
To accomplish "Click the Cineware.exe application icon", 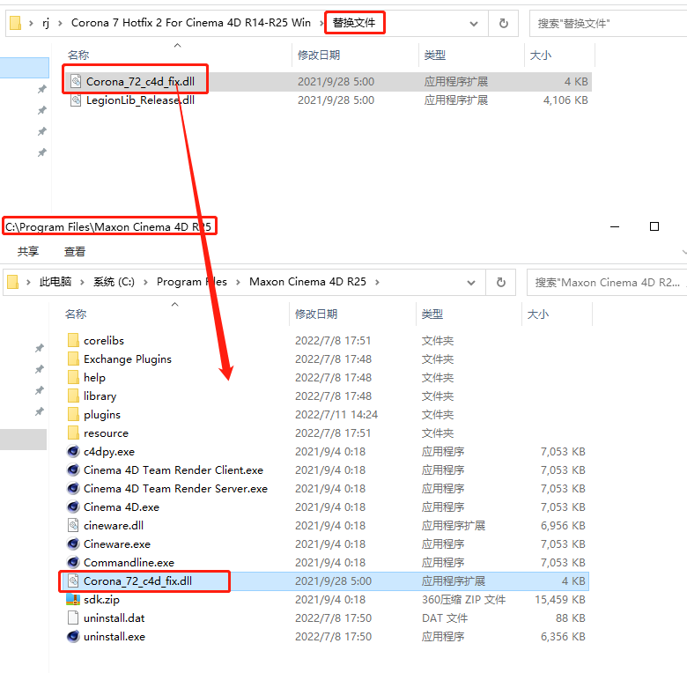I will pos(73,544).
